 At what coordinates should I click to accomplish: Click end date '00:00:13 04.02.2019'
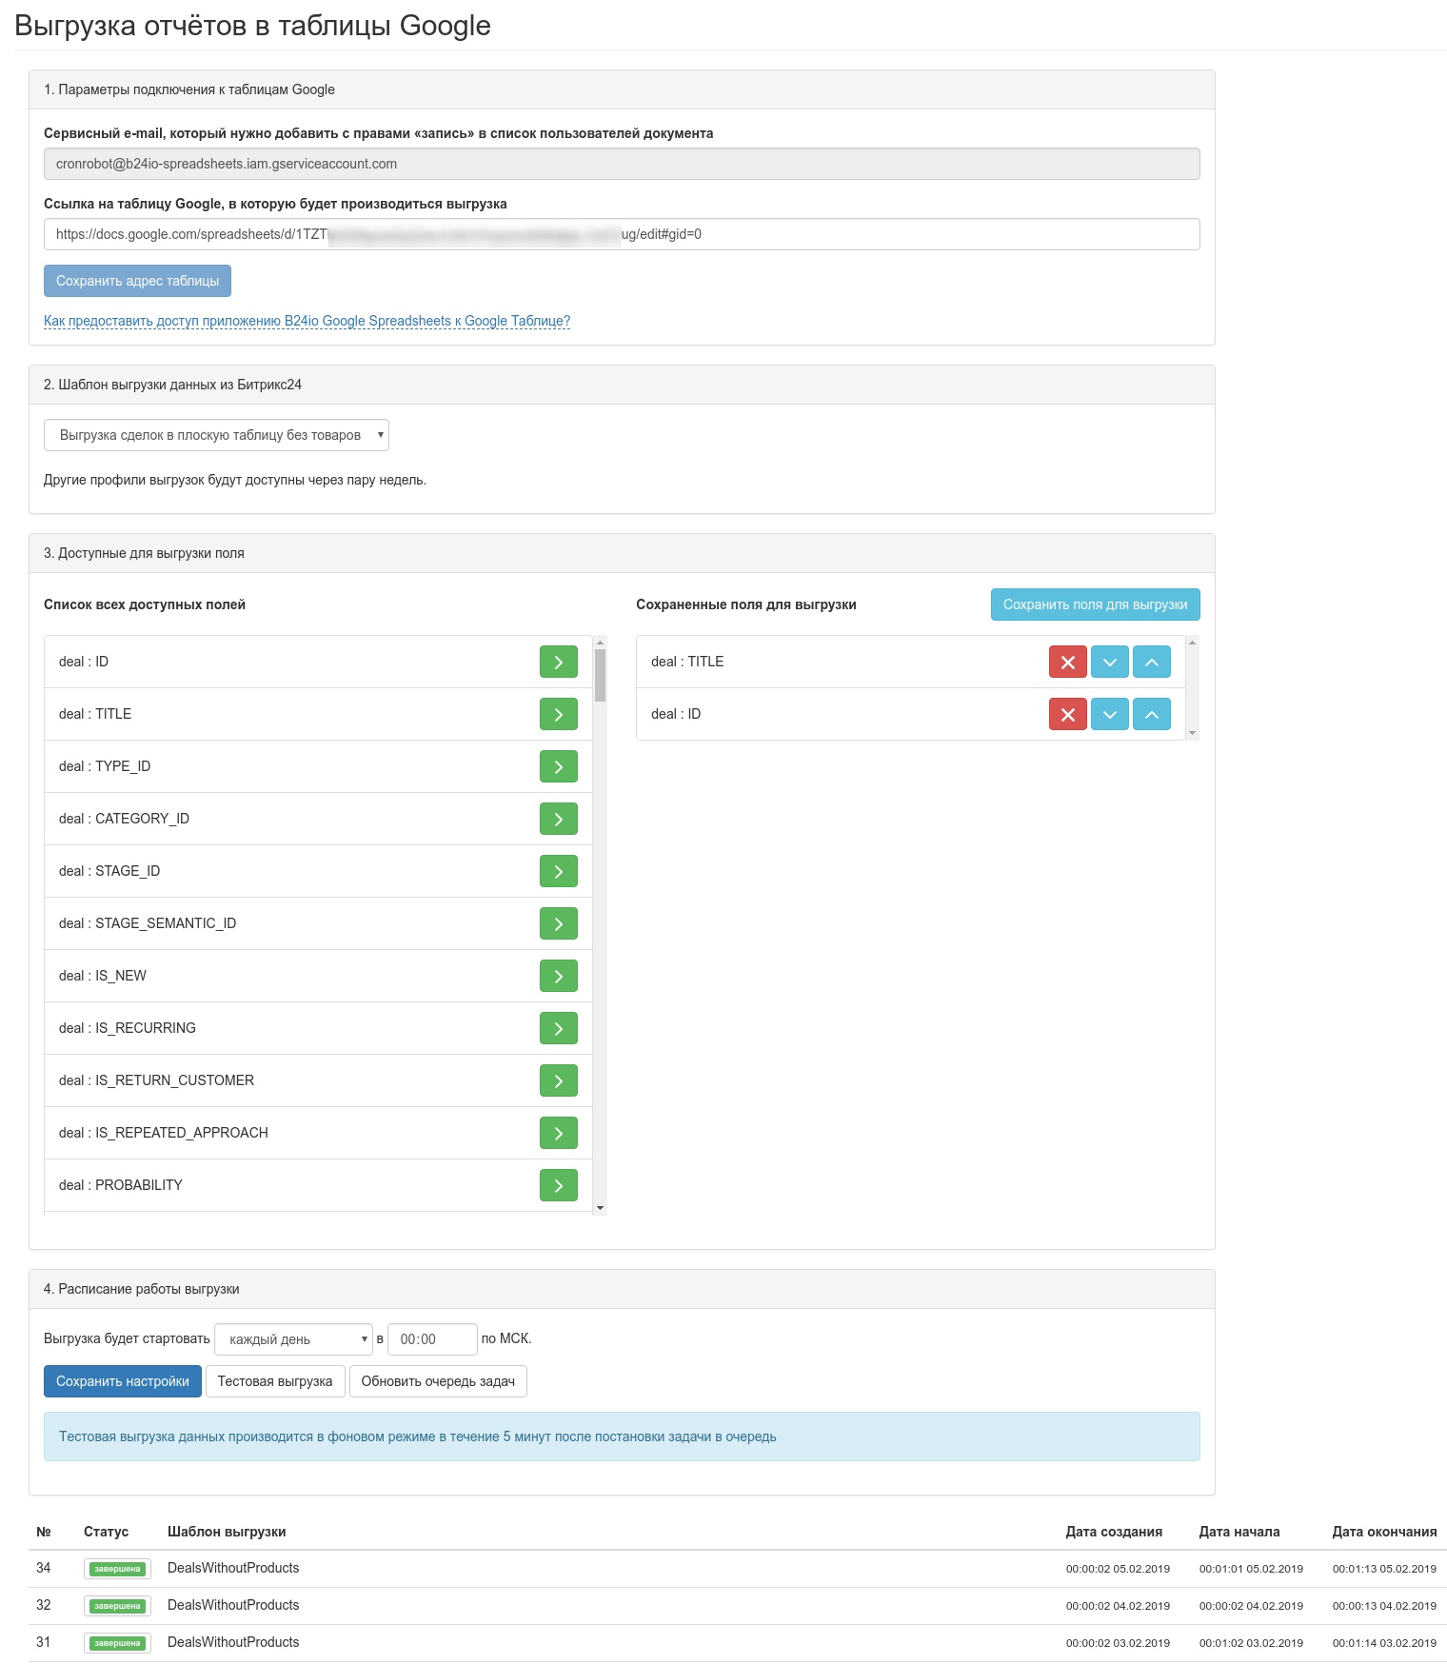click(1384, 1606)
